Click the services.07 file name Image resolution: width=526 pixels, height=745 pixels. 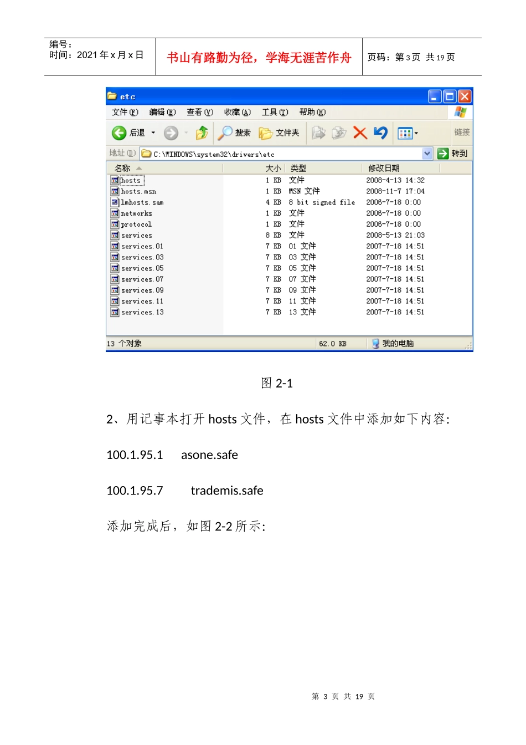click(x=142, y=279)
